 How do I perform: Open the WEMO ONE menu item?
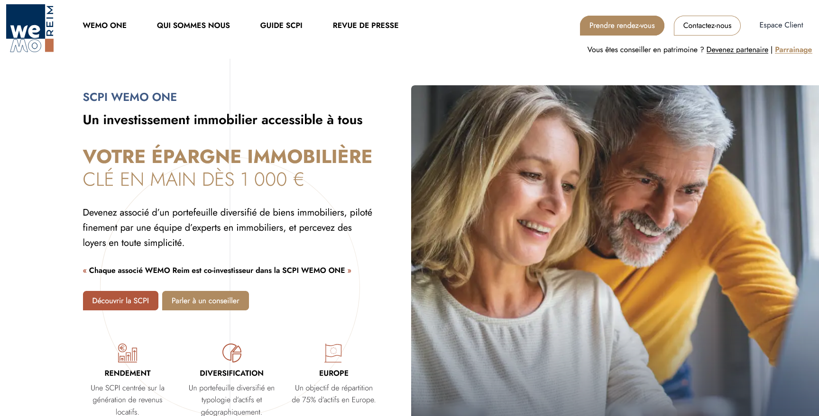[105, 26]
